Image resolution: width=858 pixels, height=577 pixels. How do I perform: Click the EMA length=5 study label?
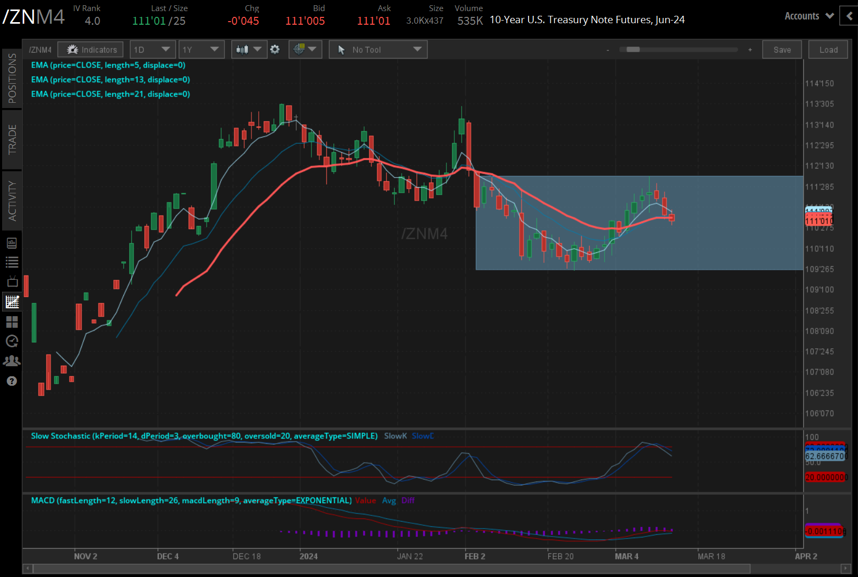(x=108, y=65)
